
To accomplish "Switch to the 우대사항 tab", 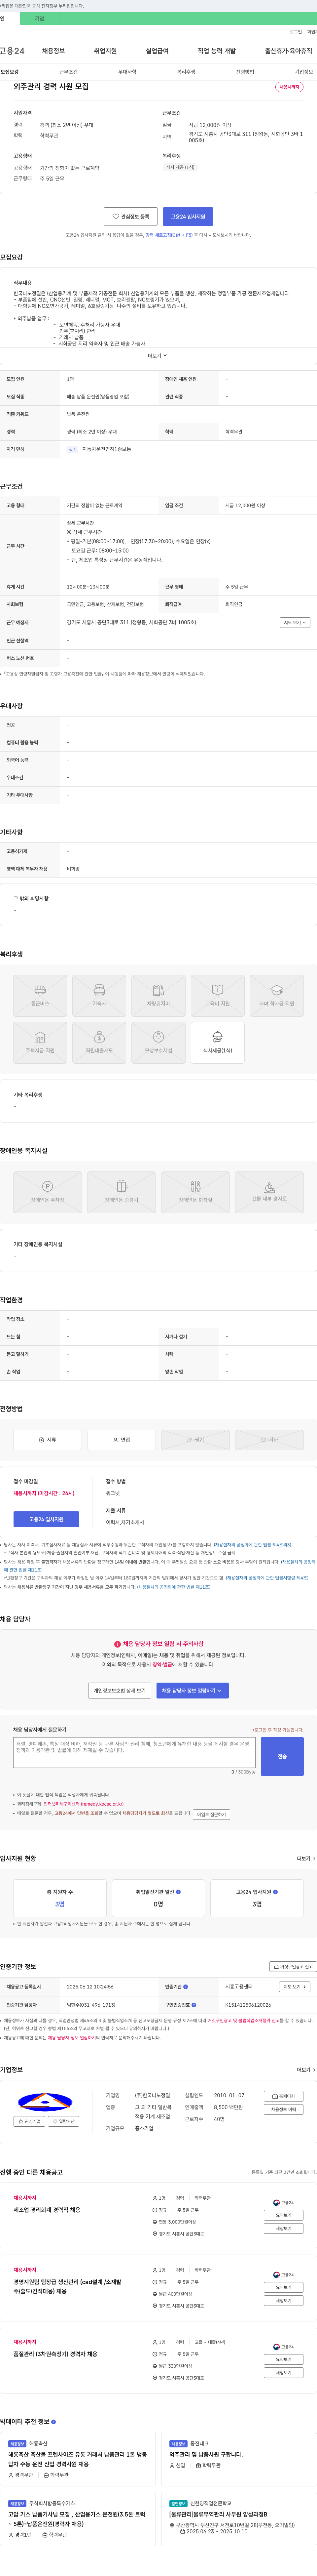I will click(x=127, y=72).
